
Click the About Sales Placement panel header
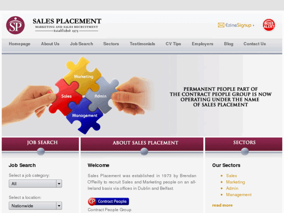pos(142,144)
